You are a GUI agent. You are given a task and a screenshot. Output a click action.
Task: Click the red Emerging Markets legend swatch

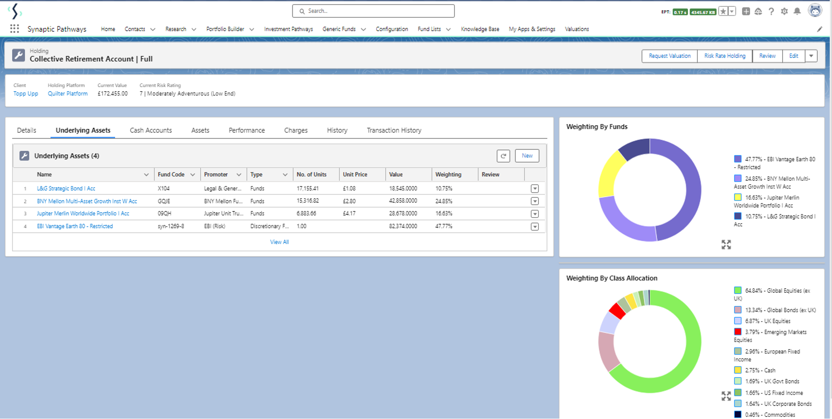pos(738,332)
